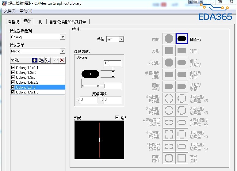Click the black pad preview area
237x171 pixels.
point(99,140)
